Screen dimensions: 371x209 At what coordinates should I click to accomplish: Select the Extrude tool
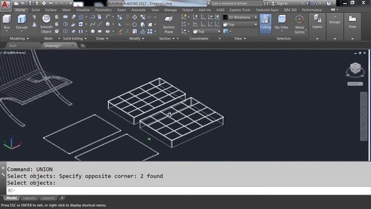coord(21,22)
